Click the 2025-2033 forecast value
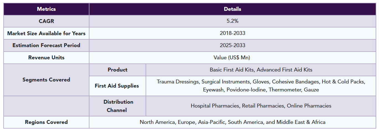Screen dimensions: 379x130 pyautogui.click(x=233, y=45)
